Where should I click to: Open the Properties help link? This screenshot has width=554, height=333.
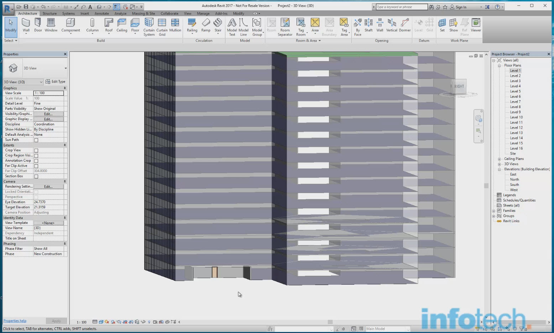tap(15, 321)
